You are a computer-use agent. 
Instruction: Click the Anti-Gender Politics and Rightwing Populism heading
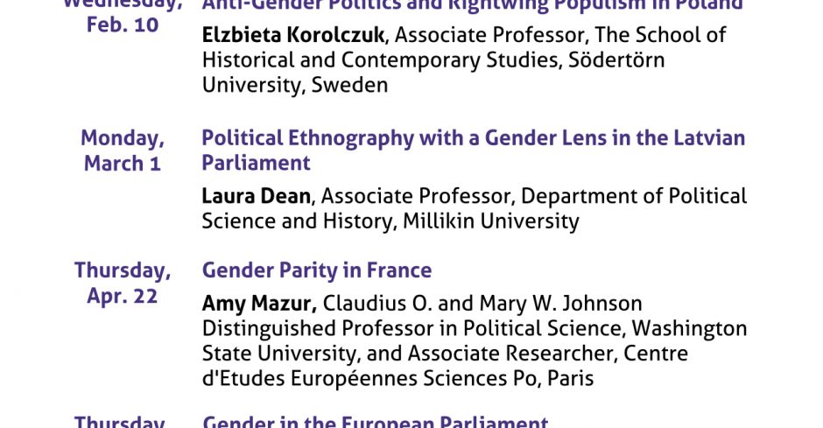pyautogui.click(x=473, y=6)
